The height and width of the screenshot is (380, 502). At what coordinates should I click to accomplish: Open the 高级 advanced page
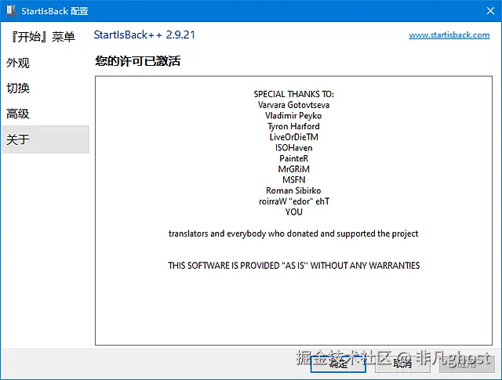click(x=18, y=114)
